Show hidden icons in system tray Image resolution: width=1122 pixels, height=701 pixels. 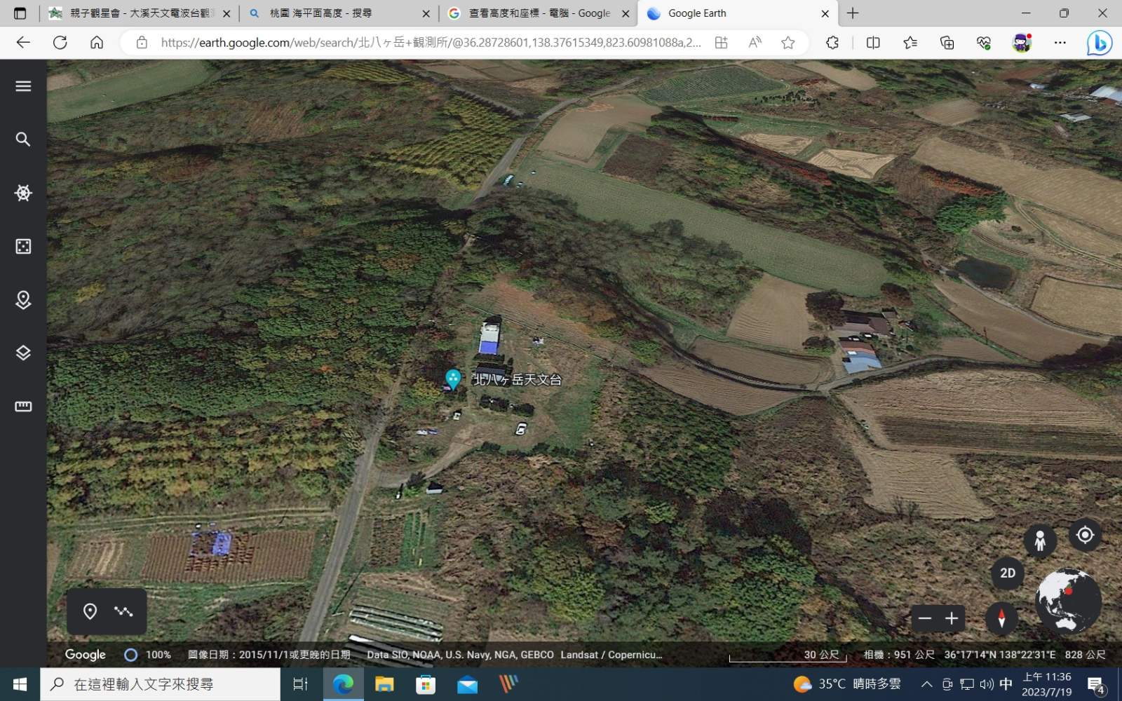coord(926,684)
